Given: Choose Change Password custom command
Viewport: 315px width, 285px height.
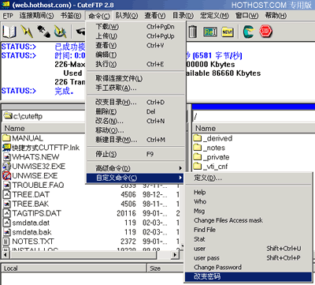Looking at the screenshot, I should coord(248,268).
